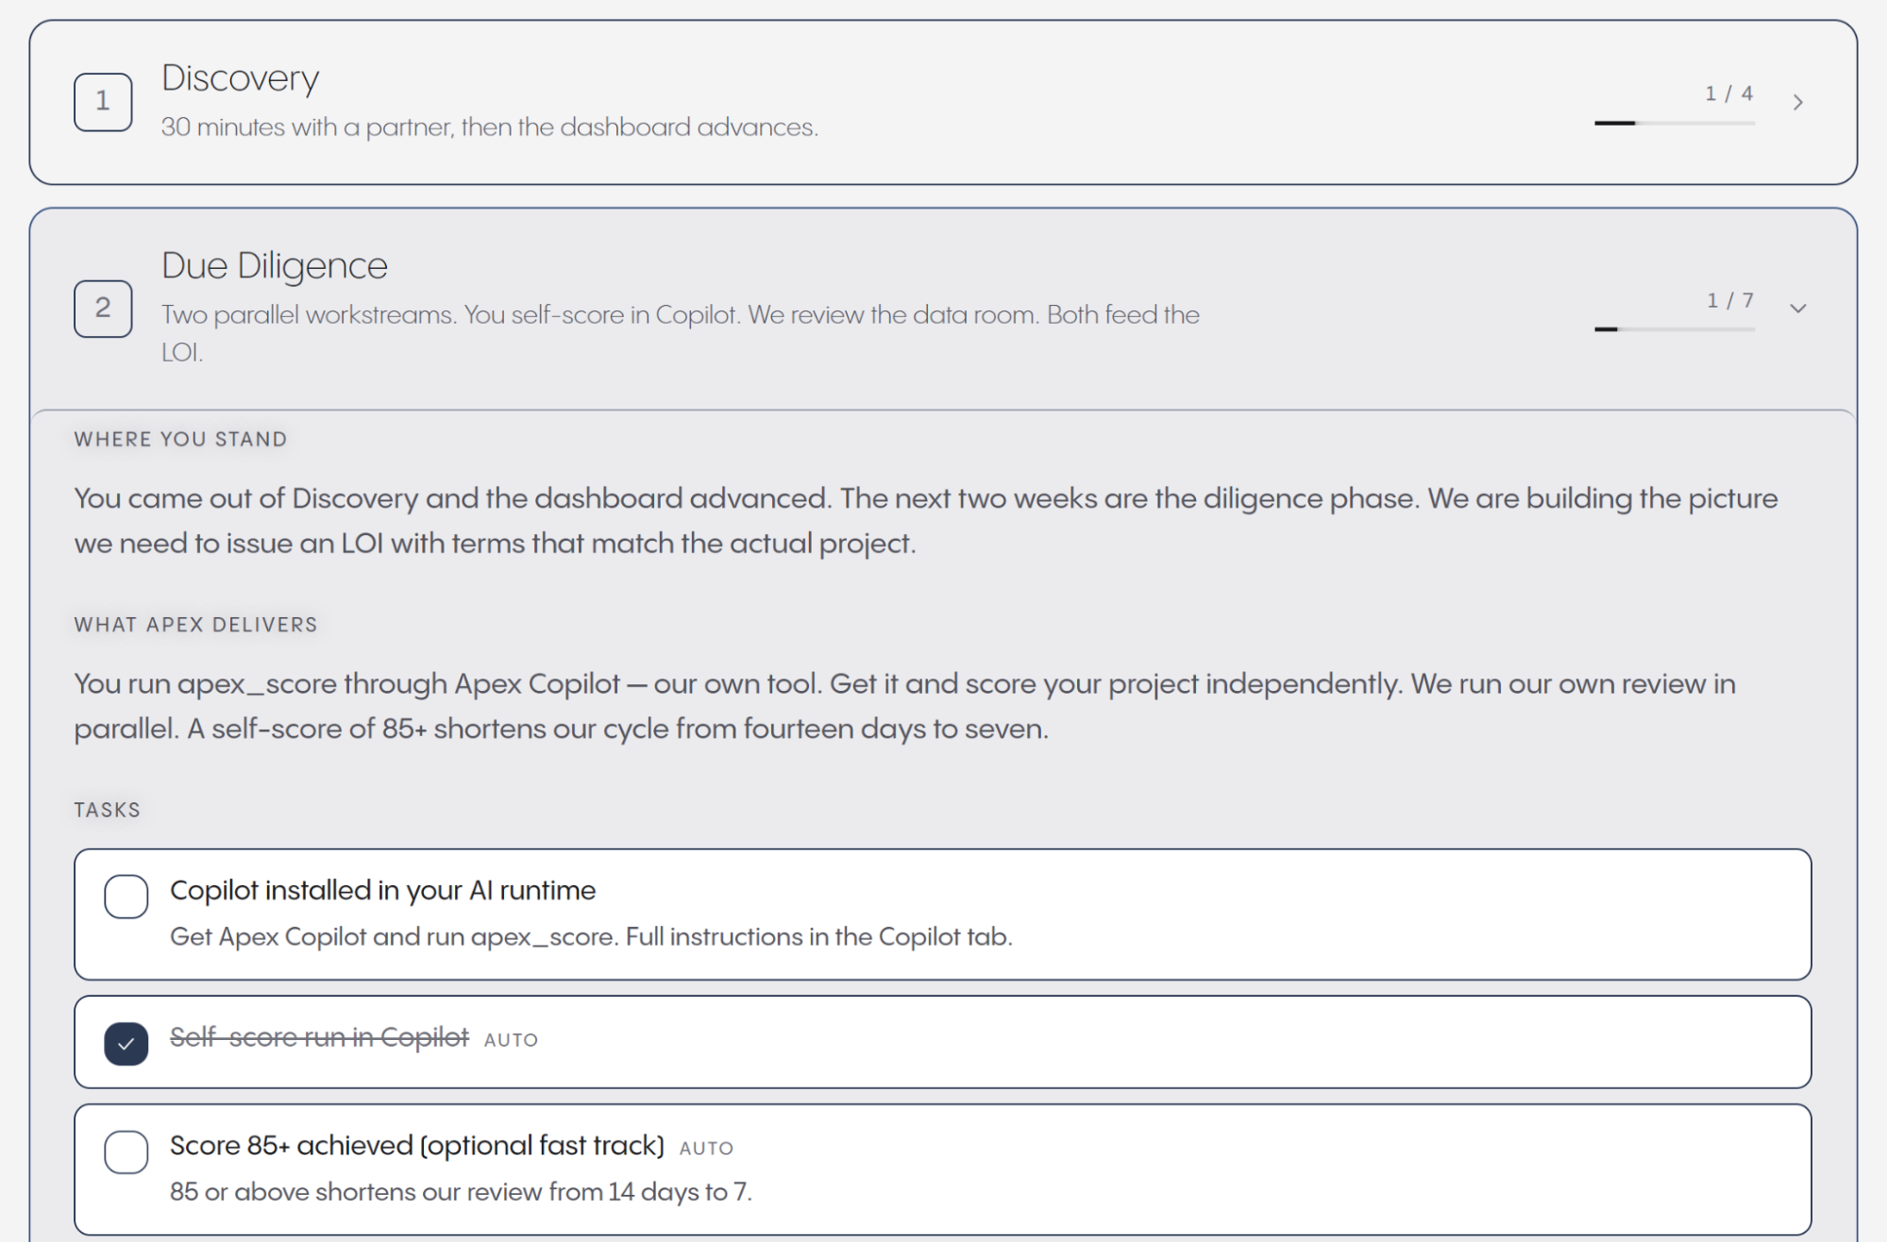Click the 'WHAT APEX DELIVERS' label
This screenshot has height=1242, width=1887.
[x=195, y=625]
